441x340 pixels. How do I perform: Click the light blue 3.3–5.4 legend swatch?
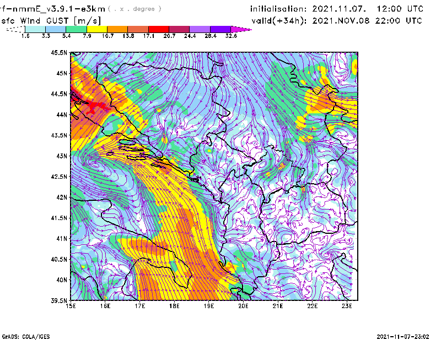click(56, 29)
